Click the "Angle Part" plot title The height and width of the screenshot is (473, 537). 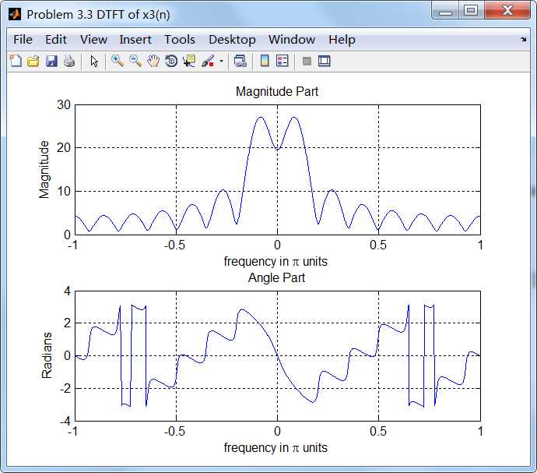pyautogui.click(x=276, y=278)
